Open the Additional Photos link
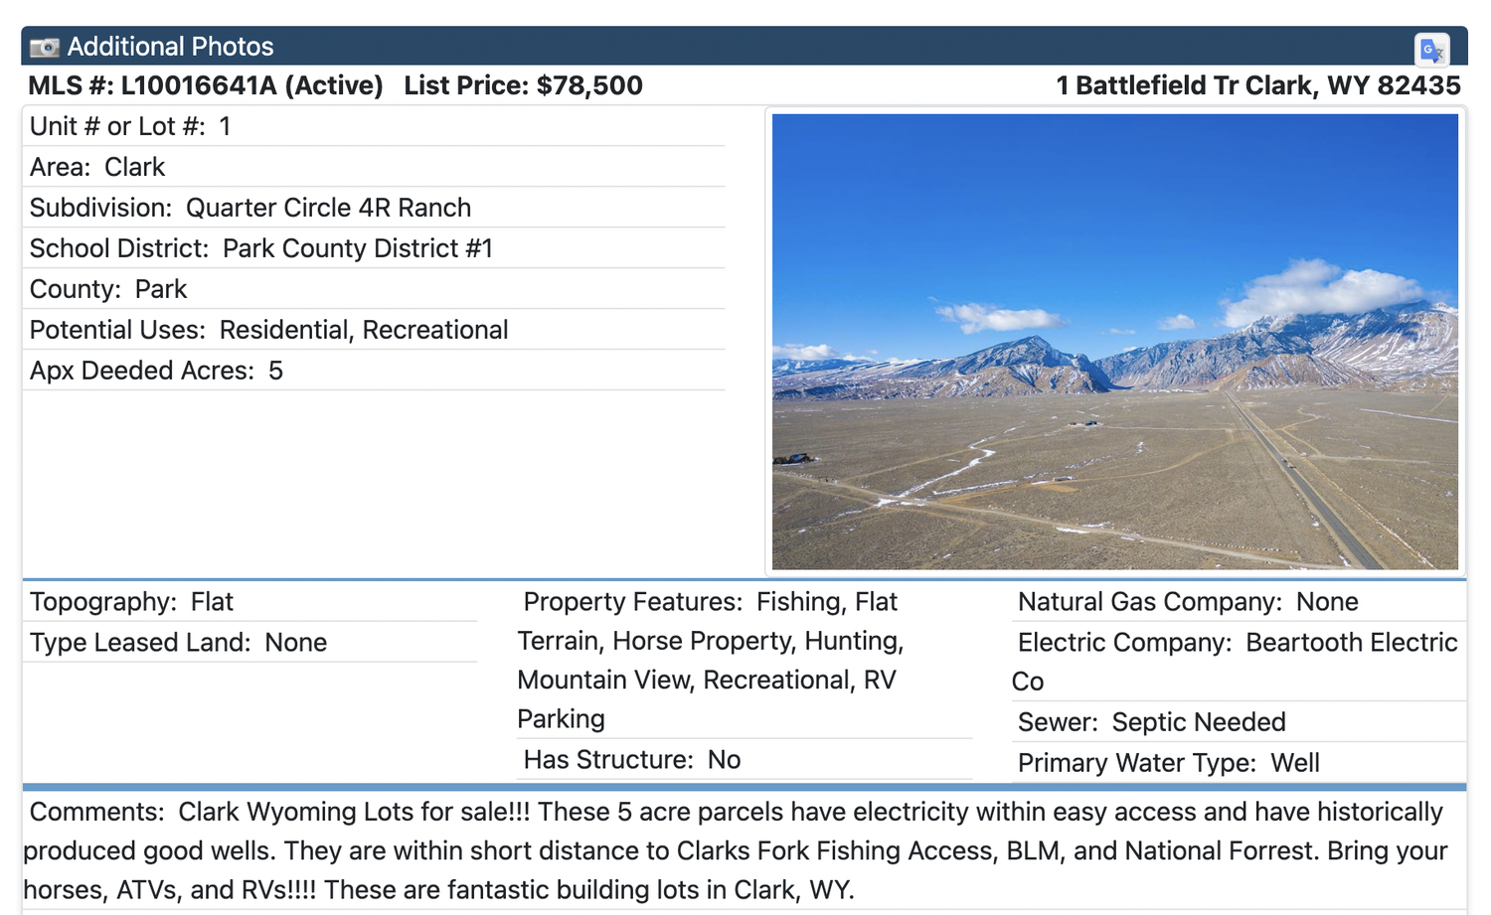Viewport: 1491px width, 915px height. [170, 47]
